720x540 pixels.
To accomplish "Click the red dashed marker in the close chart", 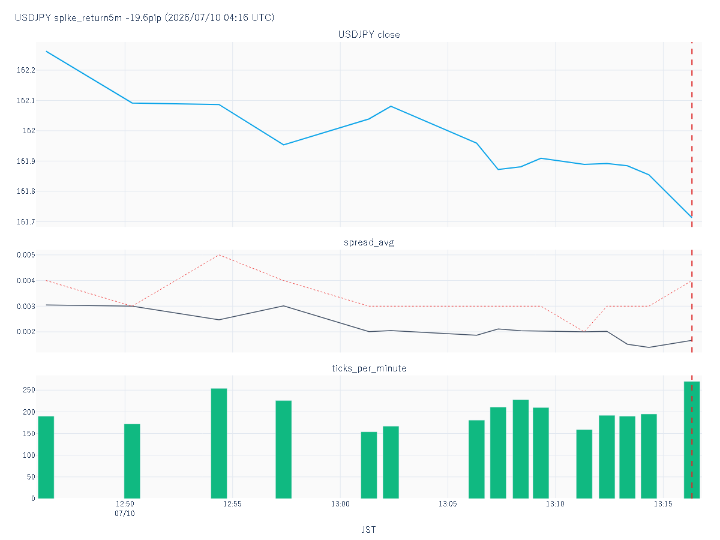I will click(692, 134).
